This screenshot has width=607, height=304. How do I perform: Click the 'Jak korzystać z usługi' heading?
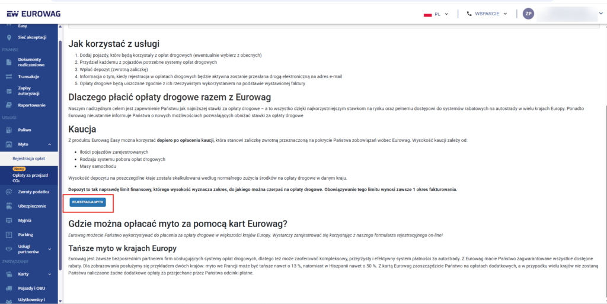[114, 44]
